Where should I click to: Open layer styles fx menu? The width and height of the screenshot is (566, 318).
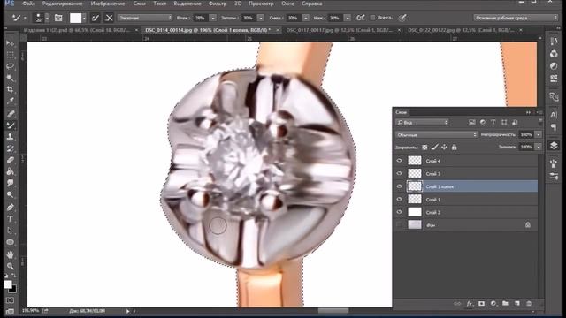click(470, 304)
